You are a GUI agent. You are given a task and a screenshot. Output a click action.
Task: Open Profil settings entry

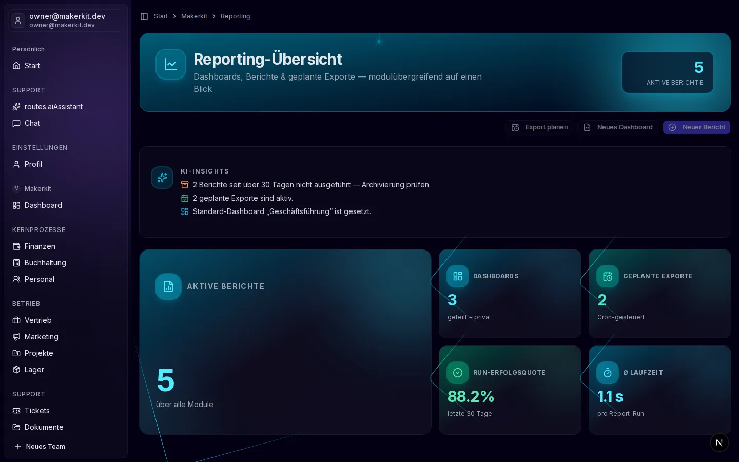click(66, 164)
